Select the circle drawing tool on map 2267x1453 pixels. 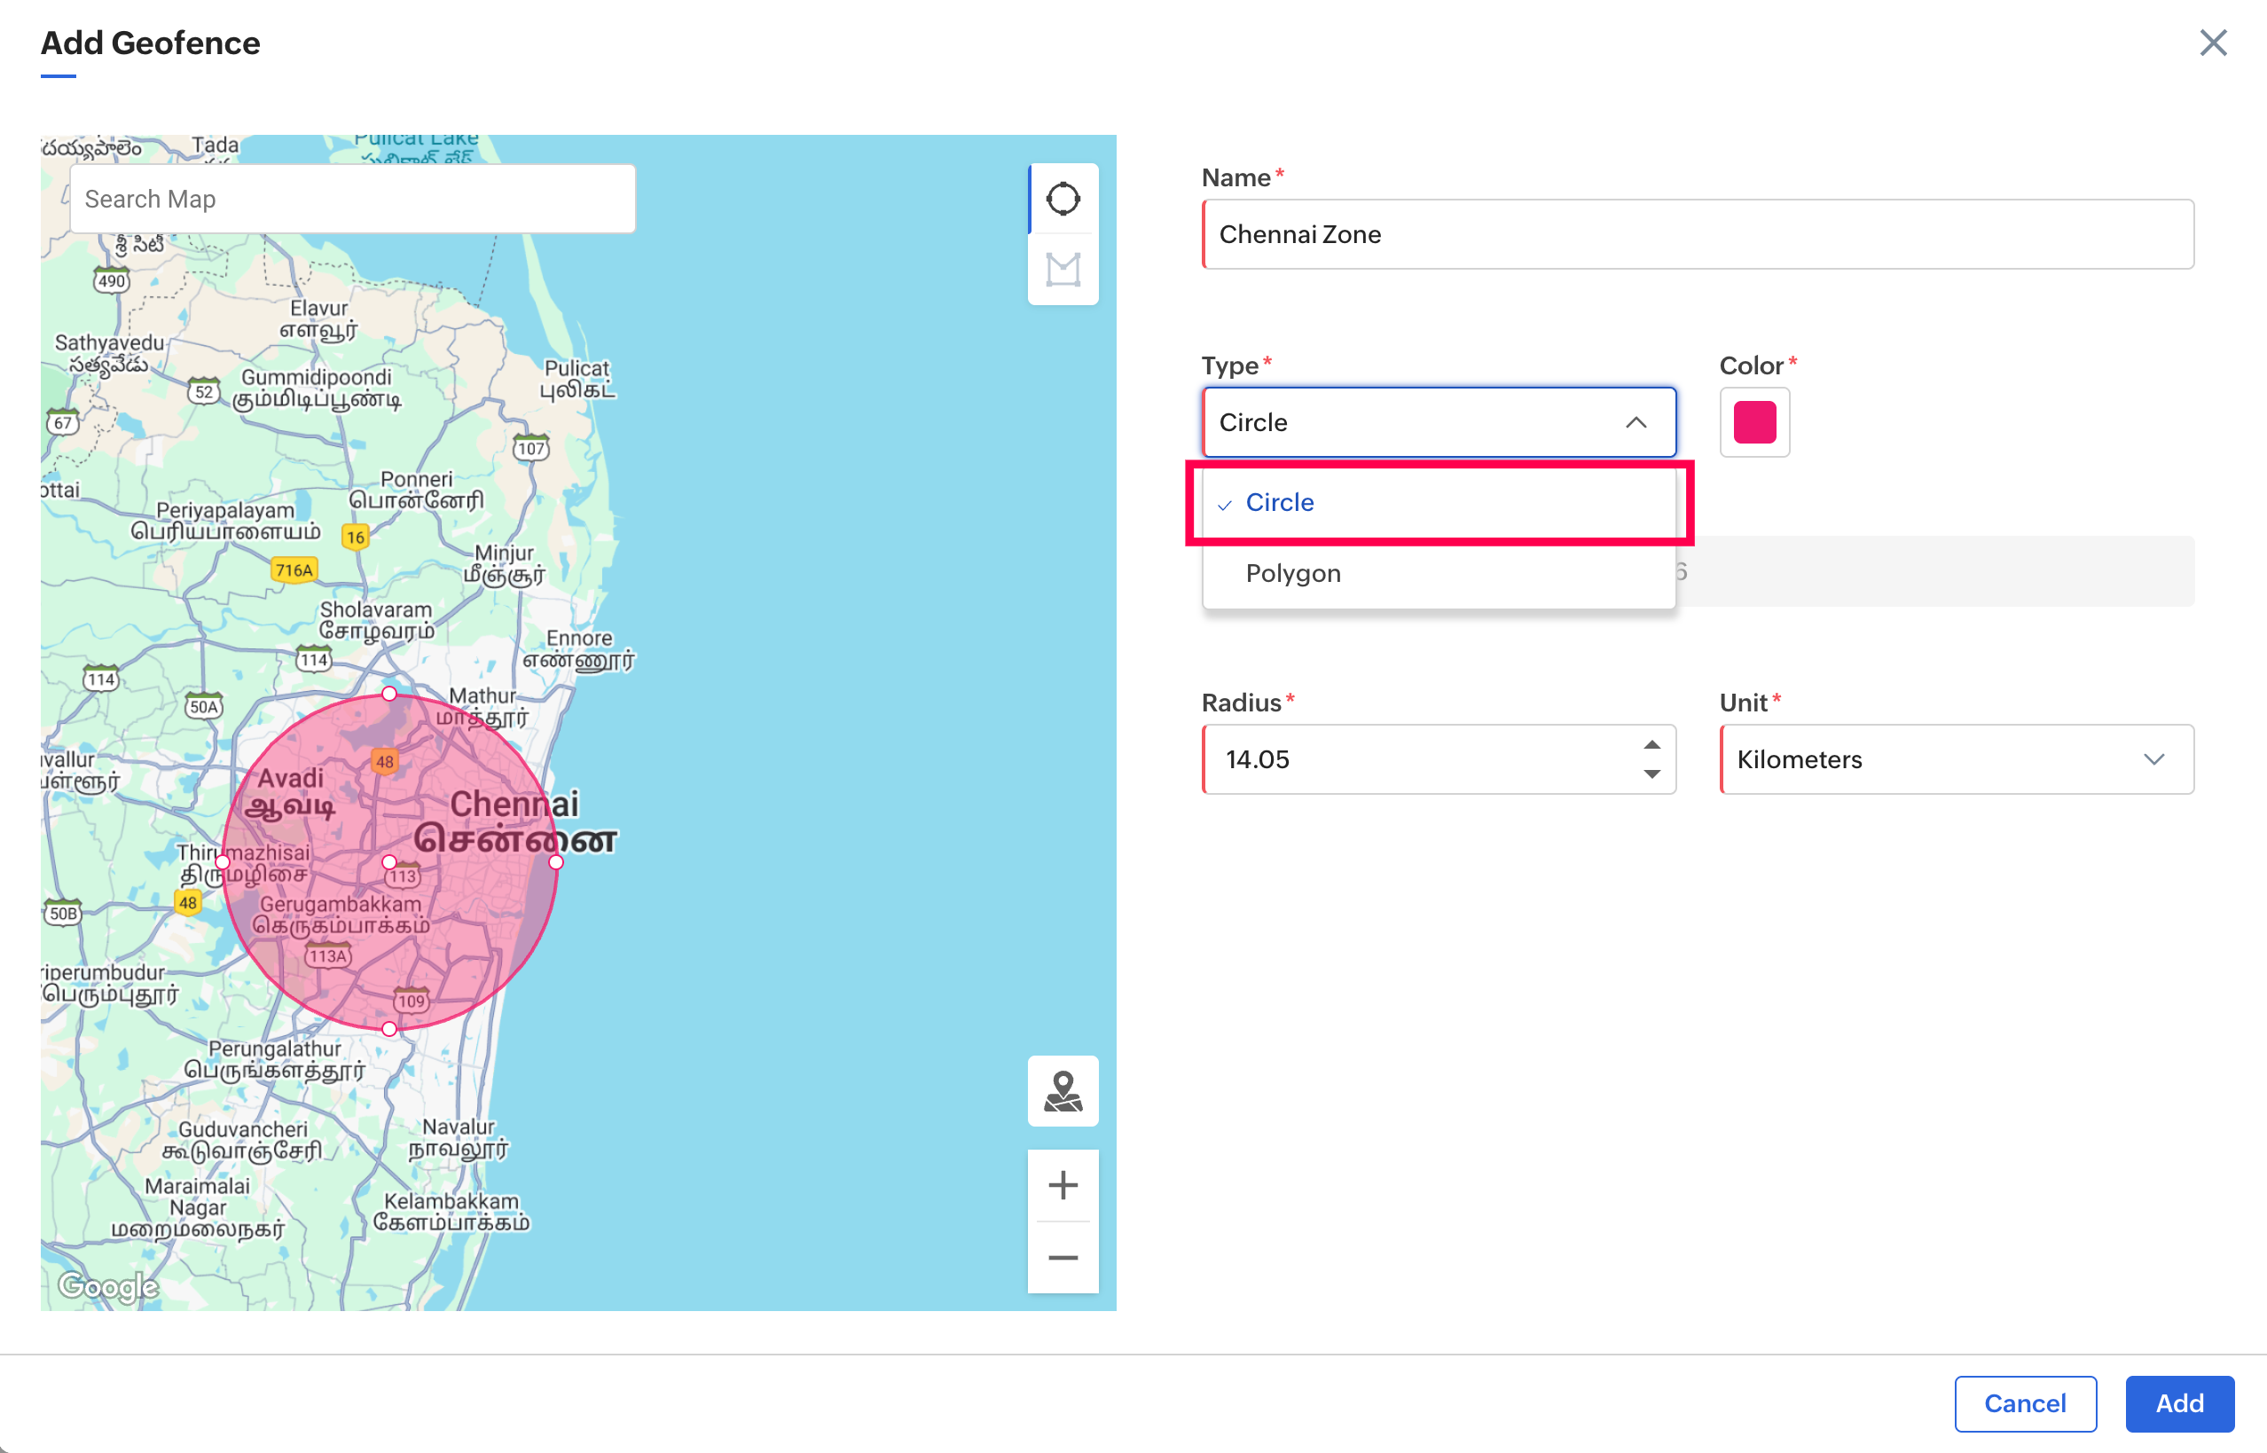(x=1063, y=198)
